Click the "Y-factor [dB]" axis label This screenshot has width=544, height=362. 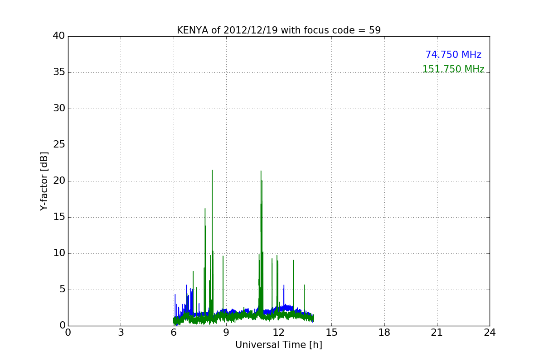click(x=44, y=181)
